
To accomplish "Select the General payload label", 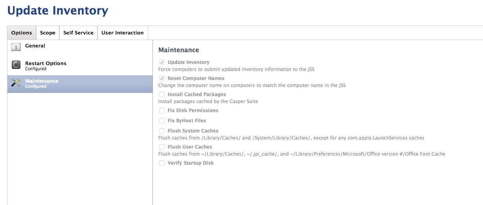I will [x=35, y=46].
